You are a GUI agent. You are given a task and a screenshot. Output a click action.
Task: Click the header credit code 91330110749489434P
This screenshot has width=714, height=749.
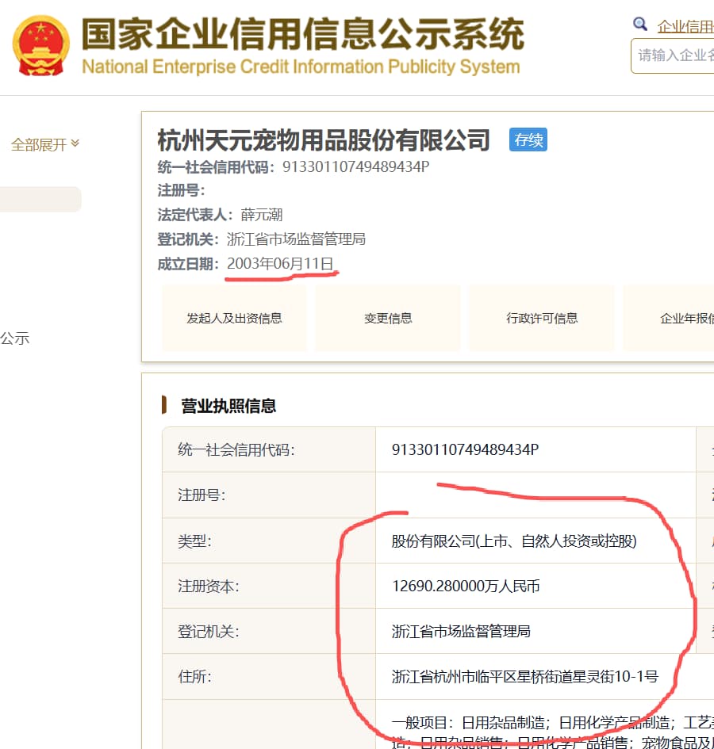point(355,166)
